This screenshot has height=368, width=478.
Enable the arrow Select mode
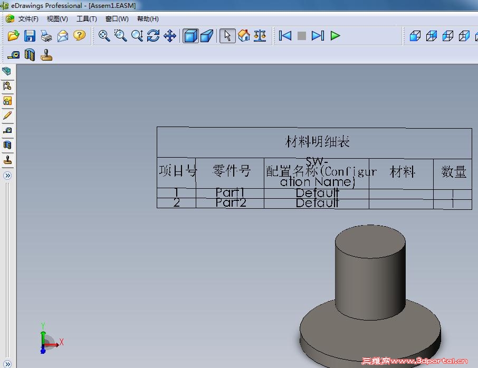[x=227, y=36]
